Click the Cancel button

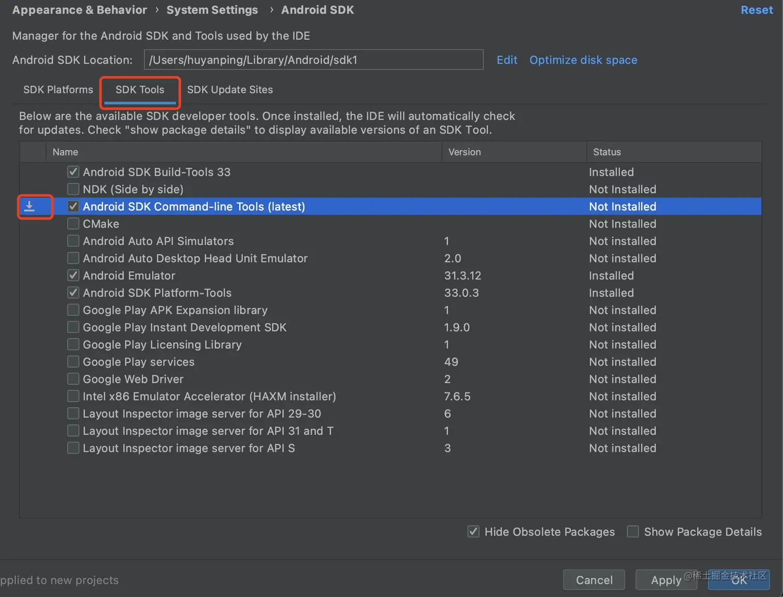(x=594, y=580)
